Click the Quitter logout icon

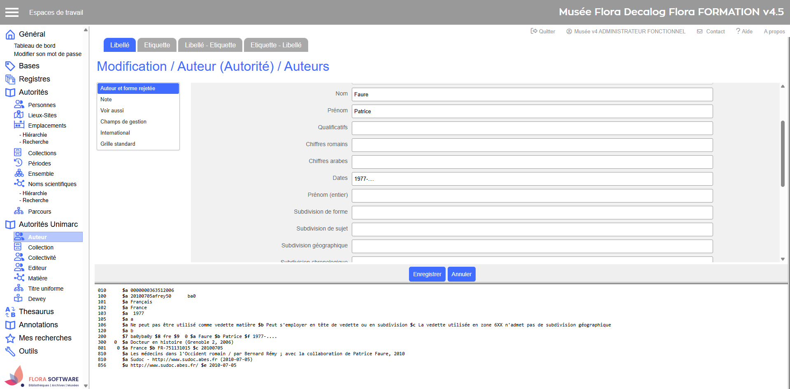(534, 31)
